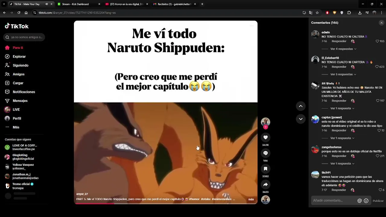Click Publicar to post comment

pos(378,201)
